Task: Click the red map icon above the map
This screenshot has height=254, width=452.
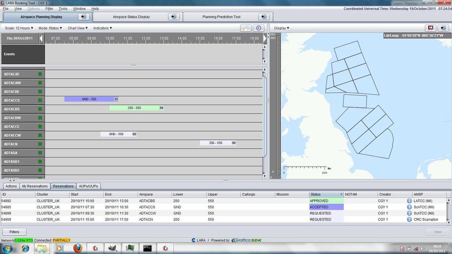Action: (431, 28)
